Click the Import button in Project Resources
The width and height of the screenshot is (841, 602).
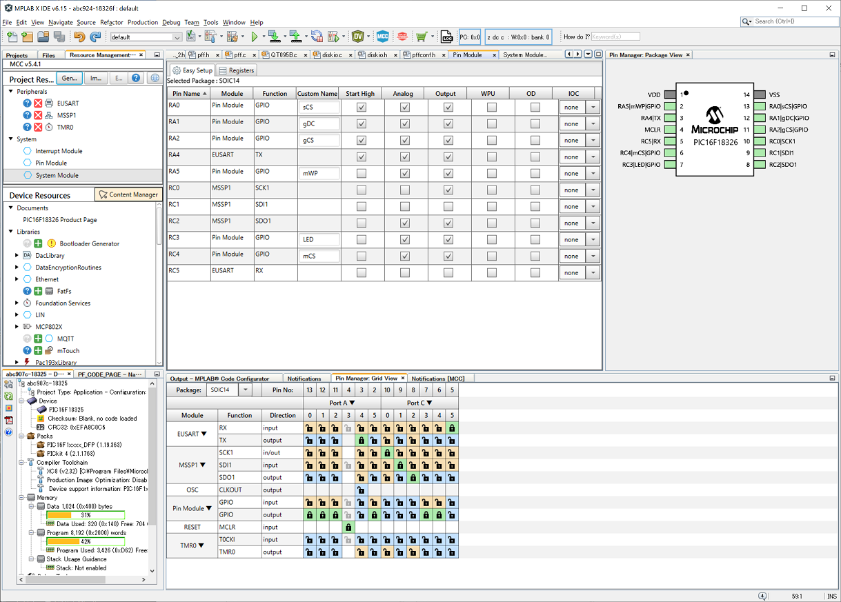tap(96, 79)
